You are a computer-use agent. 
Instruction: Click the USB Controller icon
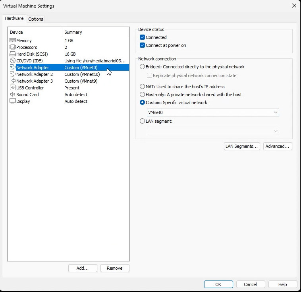12,88
